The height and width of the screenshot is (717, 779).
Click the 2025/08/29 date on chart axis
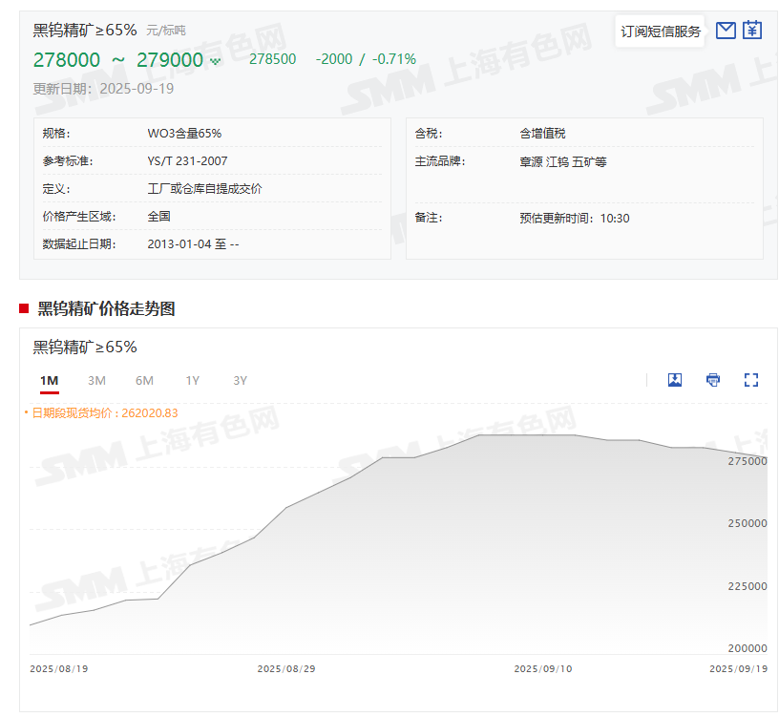286,669
